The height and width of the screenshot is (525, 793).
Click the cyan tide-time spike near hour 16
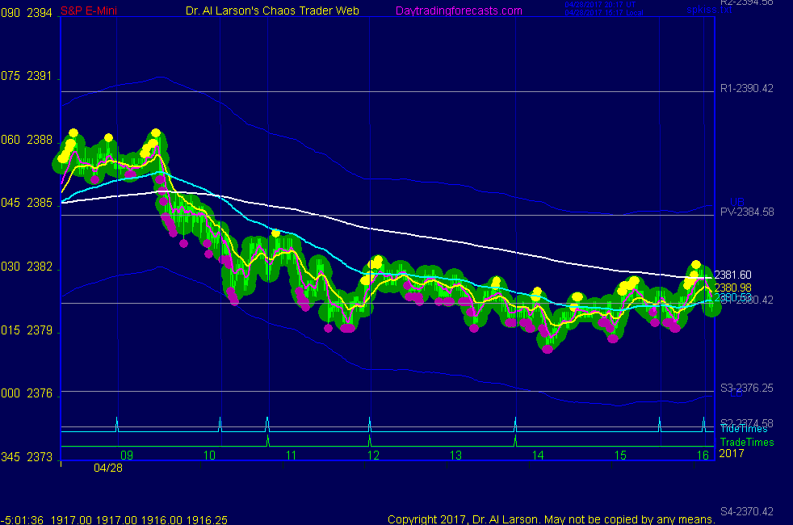click(x=703, y=424)
